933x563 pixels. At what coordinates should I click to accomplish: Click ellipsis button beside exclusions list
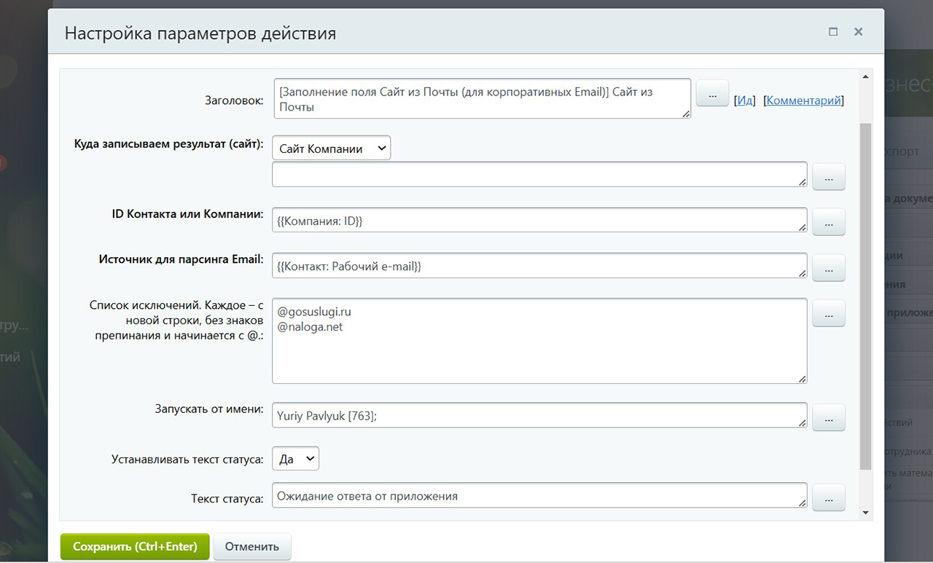coord(828,313)
